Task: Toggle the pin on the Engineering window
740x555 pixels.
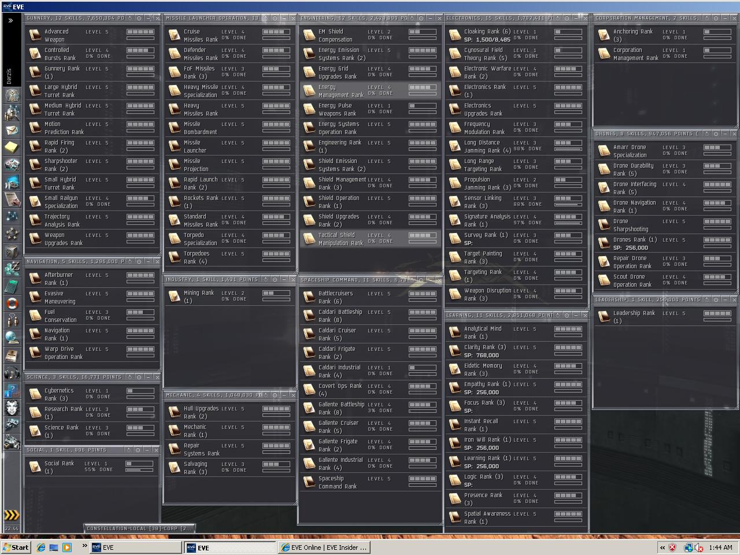Action: pyautogui.click(x=412, y=18)
